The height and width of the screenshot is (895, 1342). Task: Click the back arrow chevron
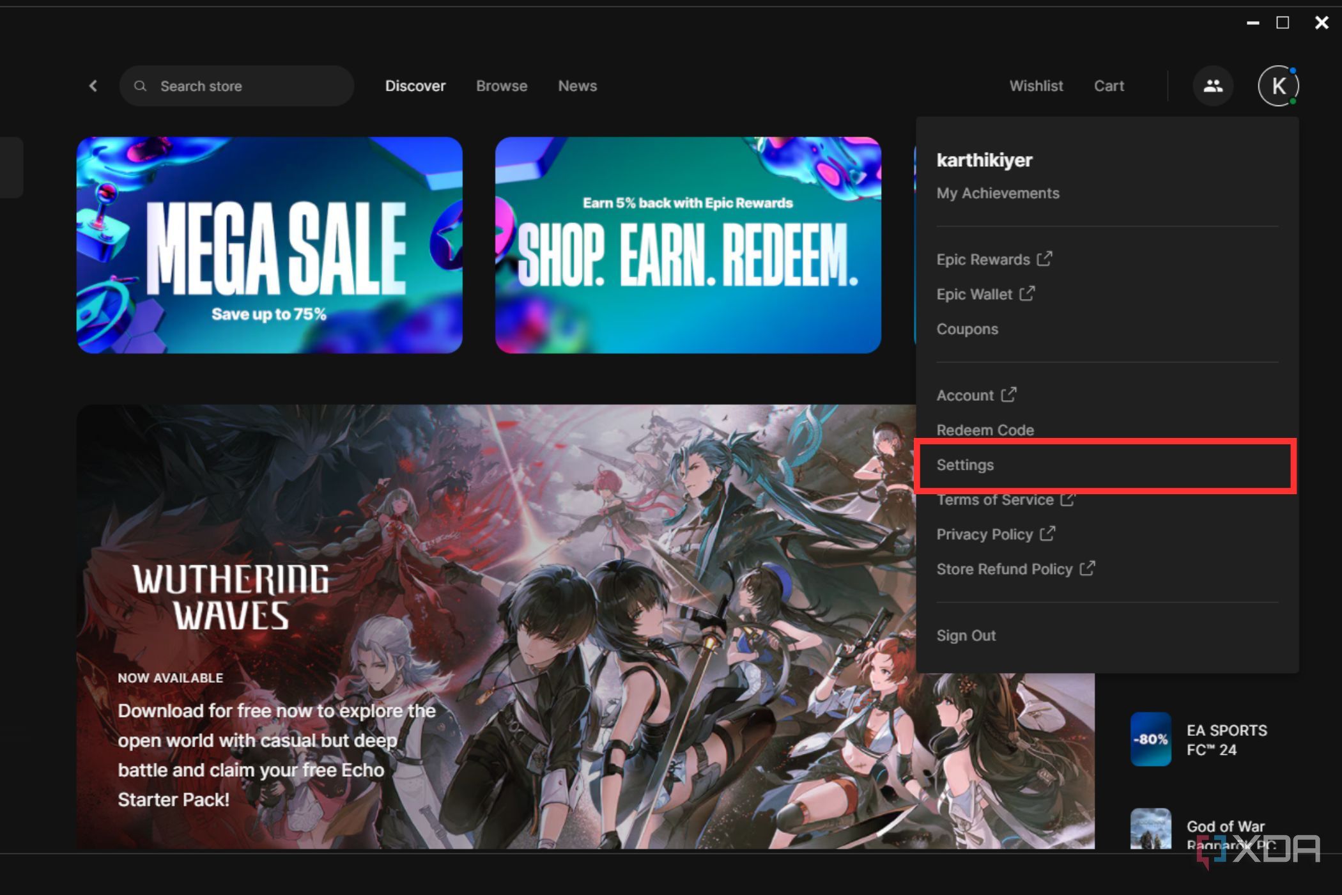pos(93,86)
